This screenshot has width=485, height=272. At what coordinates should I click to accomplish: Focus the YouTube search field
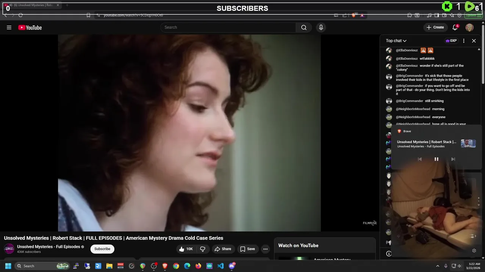click(x=228, y=27)
